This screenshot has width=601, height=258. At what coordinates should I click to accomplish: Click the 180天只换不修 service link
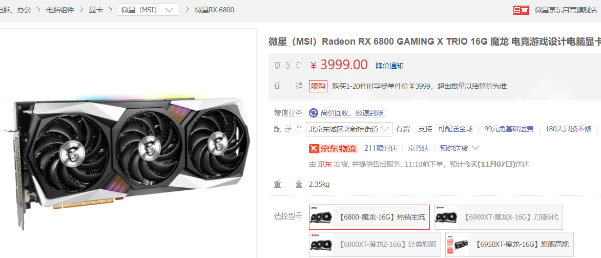pyautogui.click(x=568, y=129)
